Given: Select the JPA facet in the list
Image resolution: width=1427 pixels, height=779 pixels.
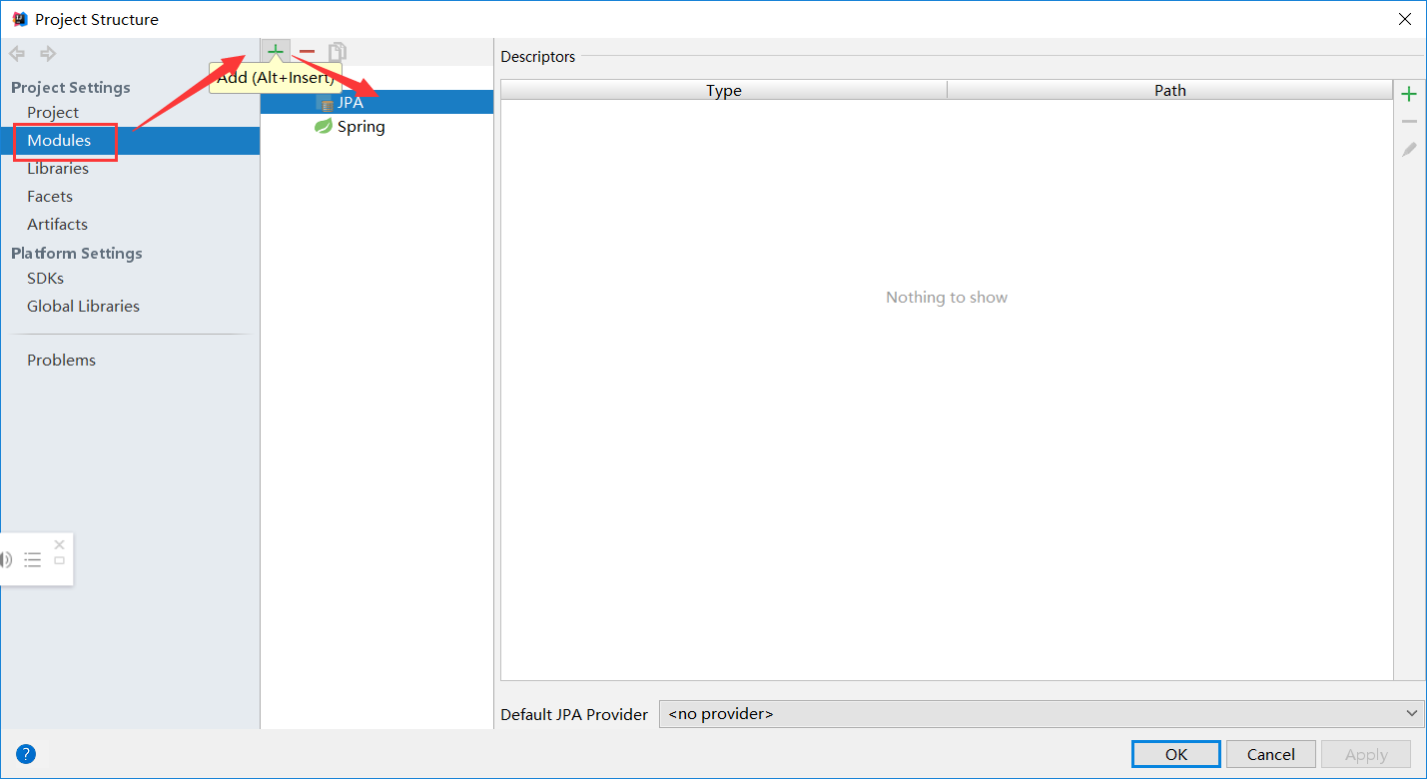Looking at the screenshot, I should click(376, 102).
